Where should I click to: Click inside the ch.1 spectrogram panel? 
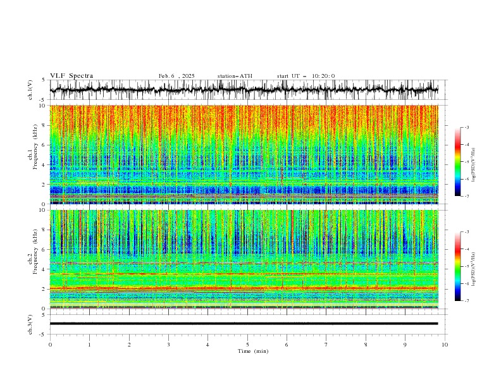pyautogui.click(x=244, y=154)
